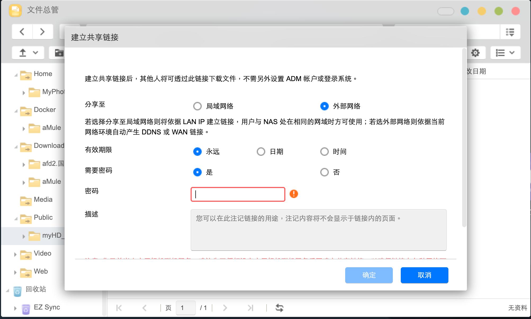The height and width of the screenshot is (319, 531).
Task: Click the 确定 confirm button
Action: [x=369, y=275]
